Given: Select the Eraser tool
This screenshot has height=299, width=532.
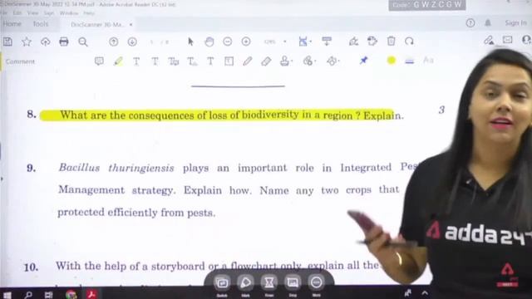Looking at the screenshot, I should coord(266,61).
